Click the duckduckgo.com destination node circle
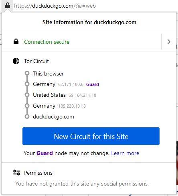This screenshot has height=196, width=178. click(27, 116)
